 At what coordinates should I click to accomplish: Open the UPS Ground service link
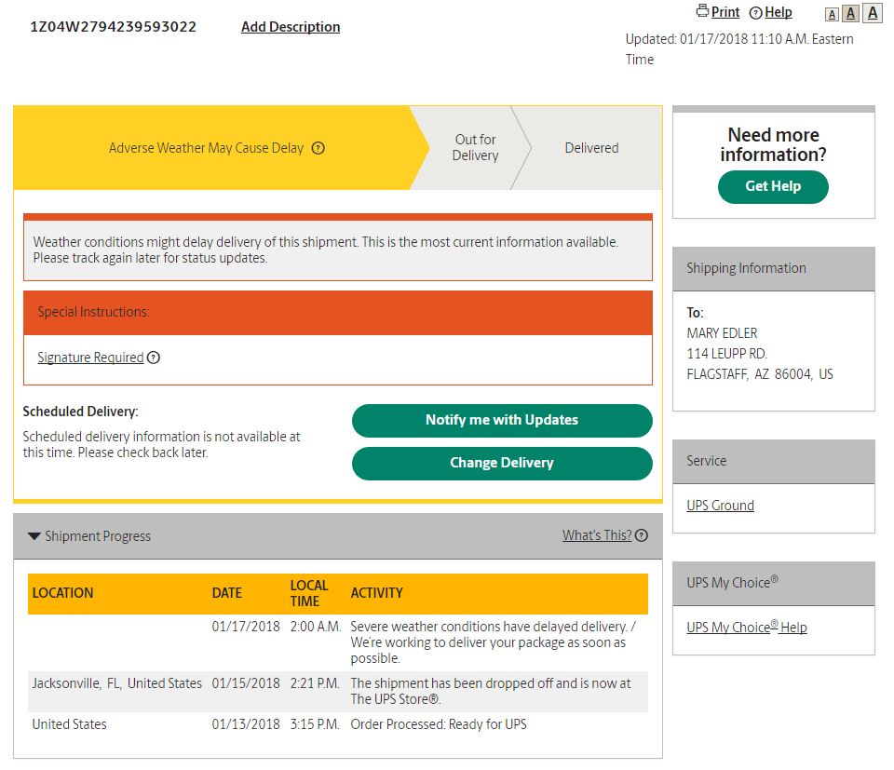720,506
